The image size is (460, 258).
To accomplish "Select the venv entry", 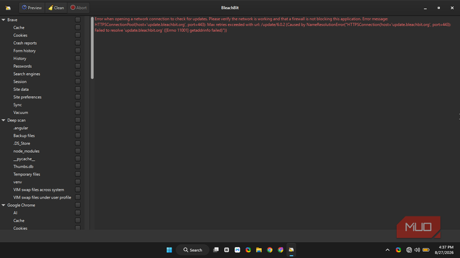I will (x=17, y=182).
